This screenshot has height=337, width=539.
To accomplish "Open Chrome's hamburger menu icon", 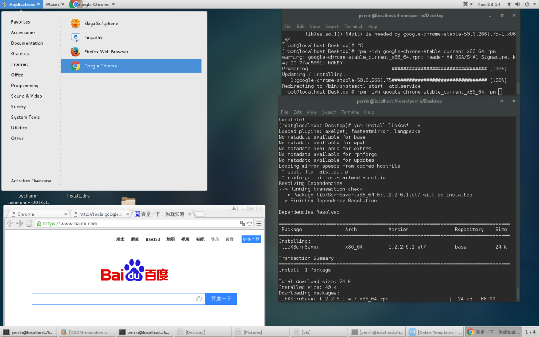I will [259, 224].
